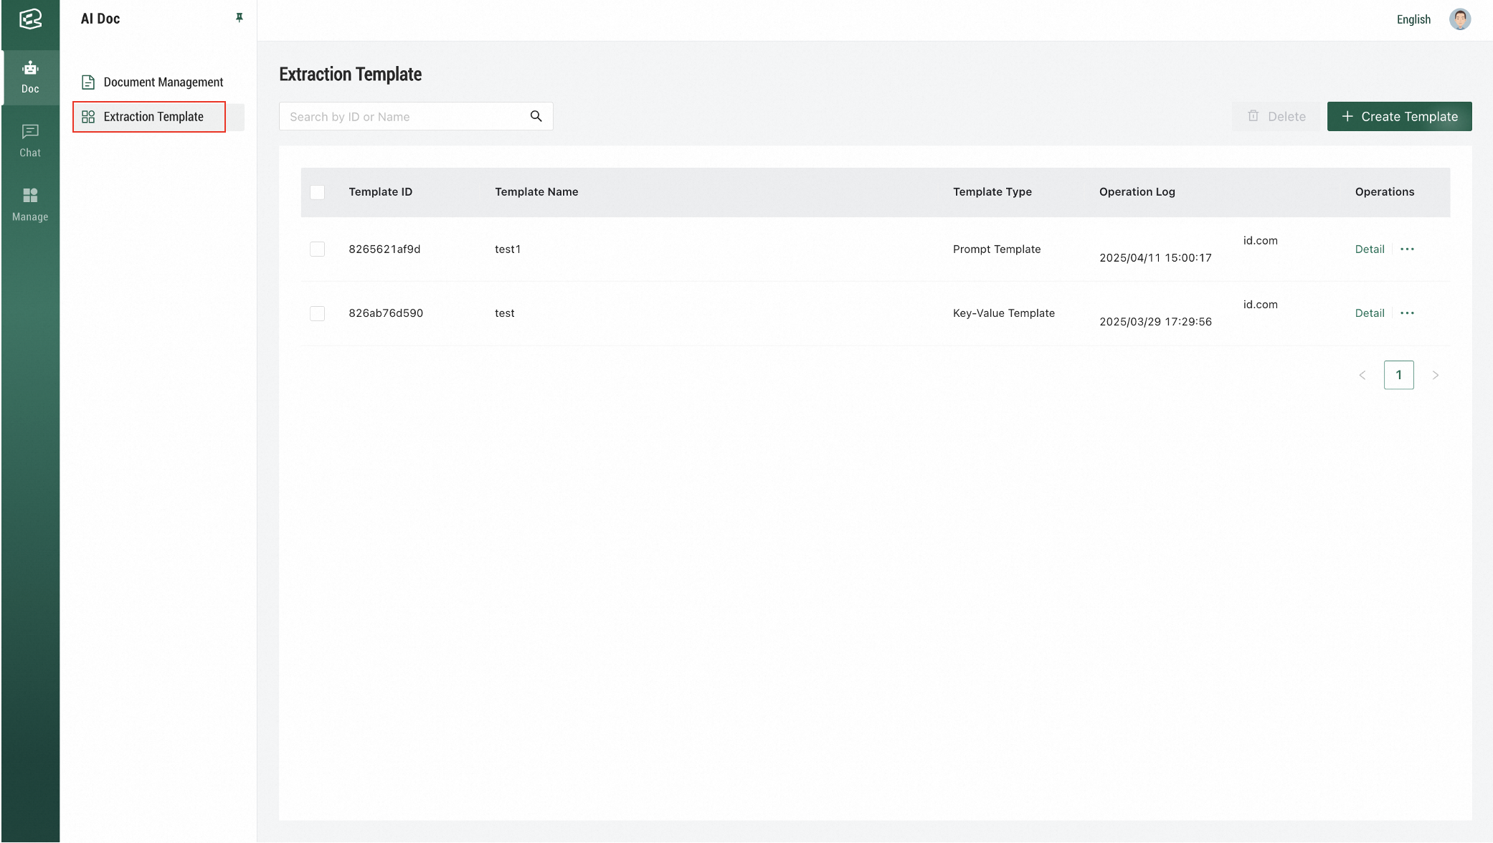Click the Create Template button
This screenshot has height=843, width=1493.
pyautogui.click(x=1398, y=117)
